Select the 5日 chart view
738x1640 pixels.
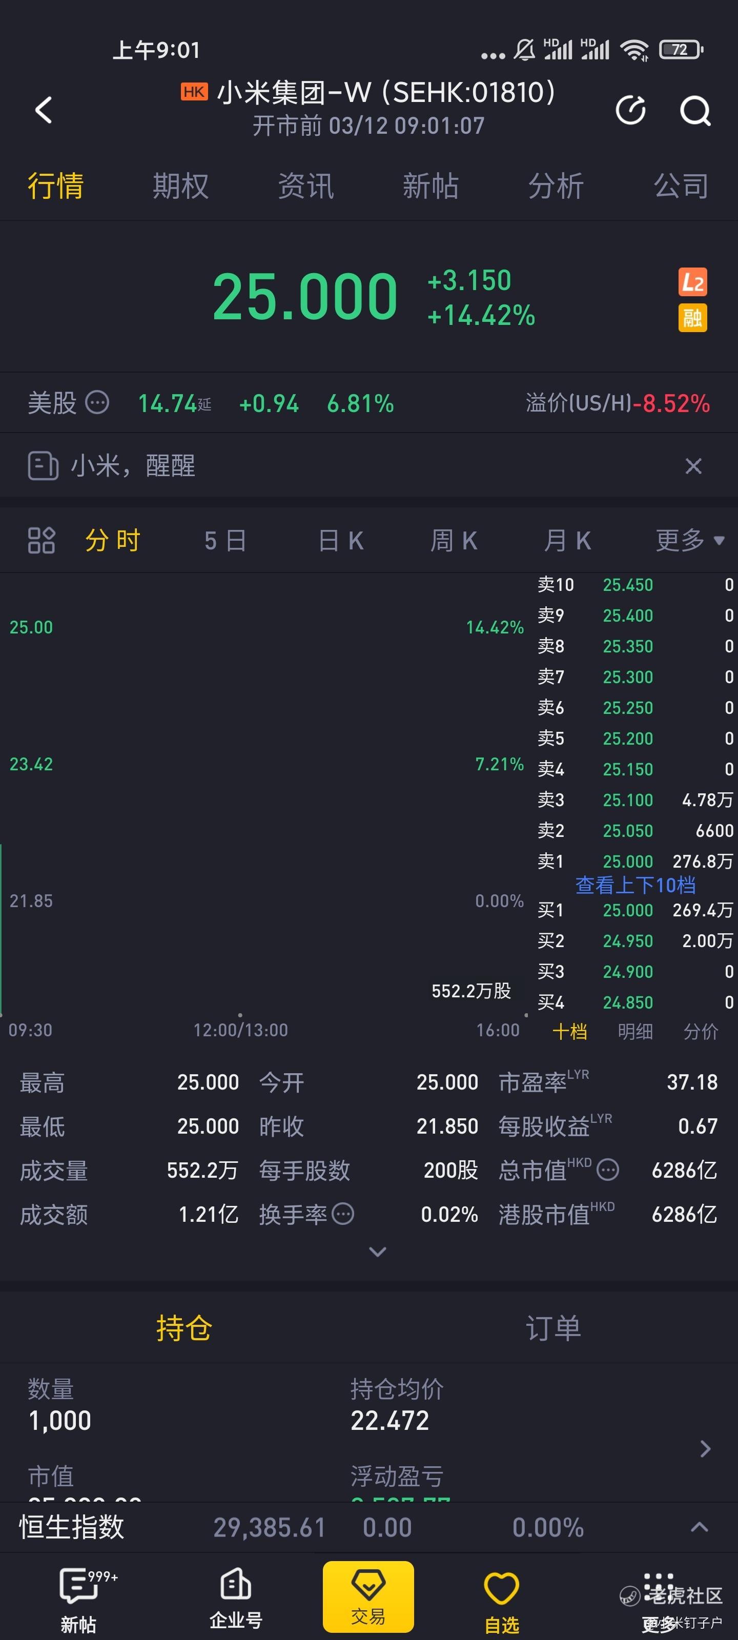coord(225,541)
